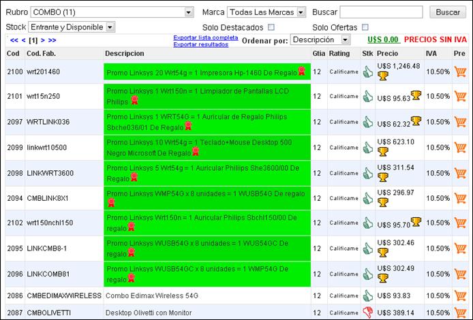Go to previous page with < link
Viewport: 473px width, 320px height.
click(24, 40)
